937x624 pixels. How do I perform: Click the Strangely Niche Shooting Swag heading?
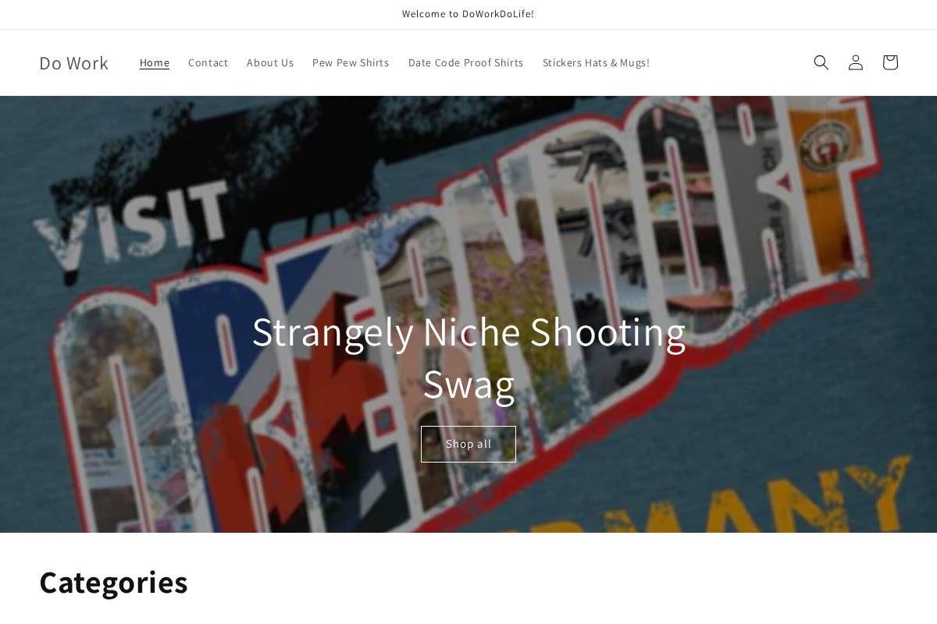pos(468,357)
